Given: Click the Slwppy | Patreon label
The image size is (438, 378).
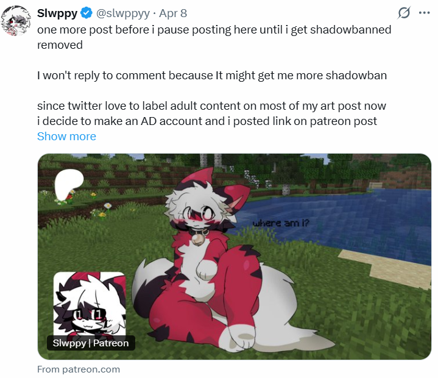Looking at the screenshot, I should [x=91, y=343].
